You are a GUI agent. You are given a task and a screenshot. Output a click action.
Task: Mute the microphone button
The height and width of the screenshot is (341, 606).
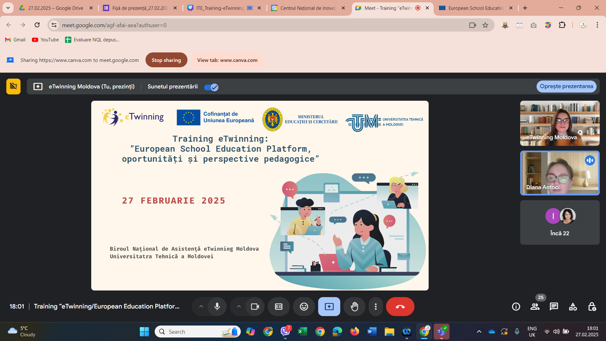coord(217,307)
